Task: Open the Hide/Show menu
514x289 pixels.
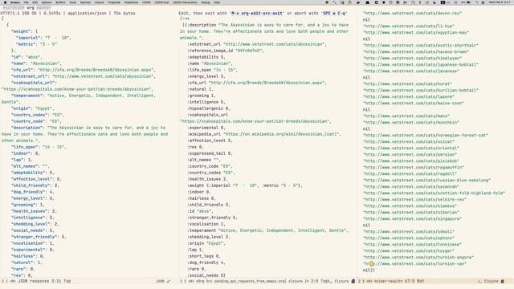Action: 131,2
